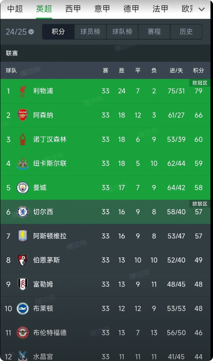Tap the Chelsea lion badge

[23, 212]
